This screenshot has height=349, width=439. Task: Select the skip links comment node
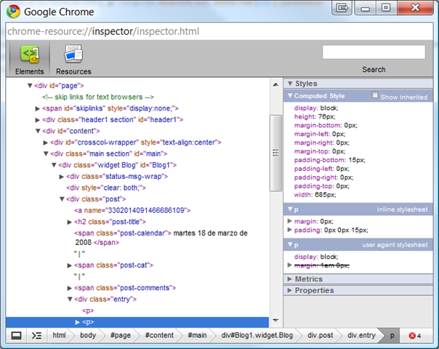pyautogui.click(x=97, y=97)
